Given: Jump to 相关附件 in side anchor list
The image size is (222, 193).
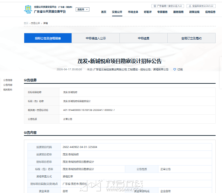Looking at the screenshot, I should (x=8, y=90).
